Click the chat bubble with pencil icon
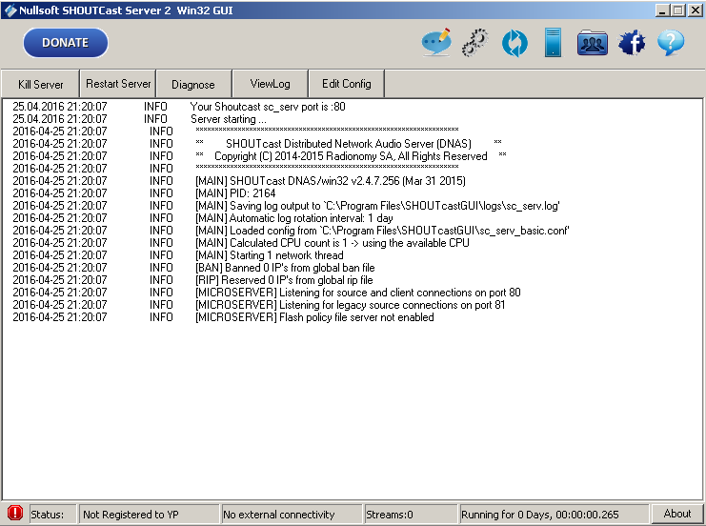Image resolution: width=706 pixels, height=526 pixels. coord(436,42)
